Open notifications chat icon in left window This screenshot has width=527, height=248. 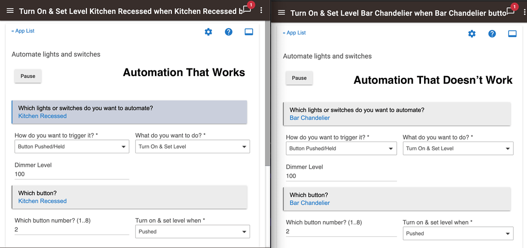coord(246,10)
